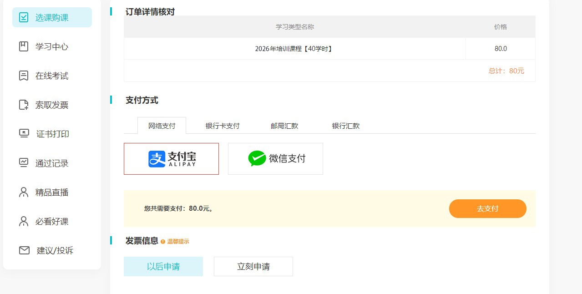Open 建议/投诉 sidebar item
This screenshot has height=294, width=582.
pos(52,250)
